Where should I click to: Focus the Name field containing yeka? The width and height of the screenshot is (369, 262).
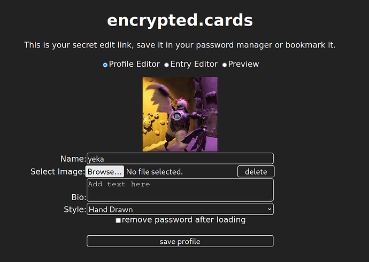coord(180,158)
